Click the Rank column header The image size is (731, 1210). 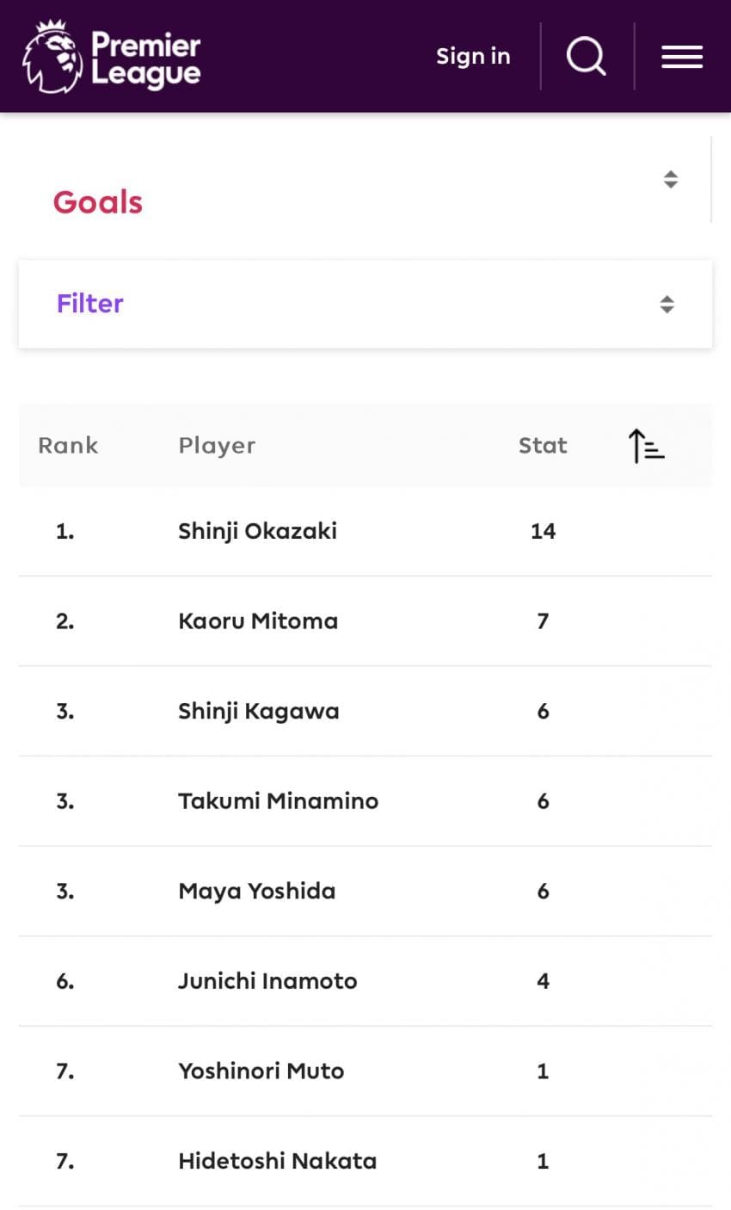pos(68,446)
